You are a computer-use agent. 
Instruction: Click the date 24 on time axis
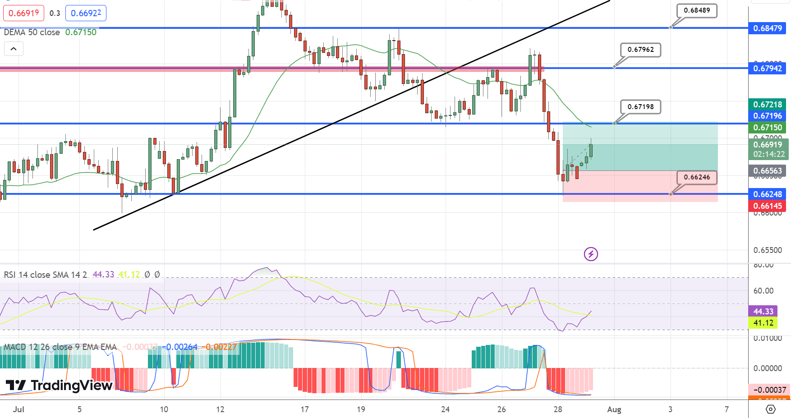(x=446, y=409)
